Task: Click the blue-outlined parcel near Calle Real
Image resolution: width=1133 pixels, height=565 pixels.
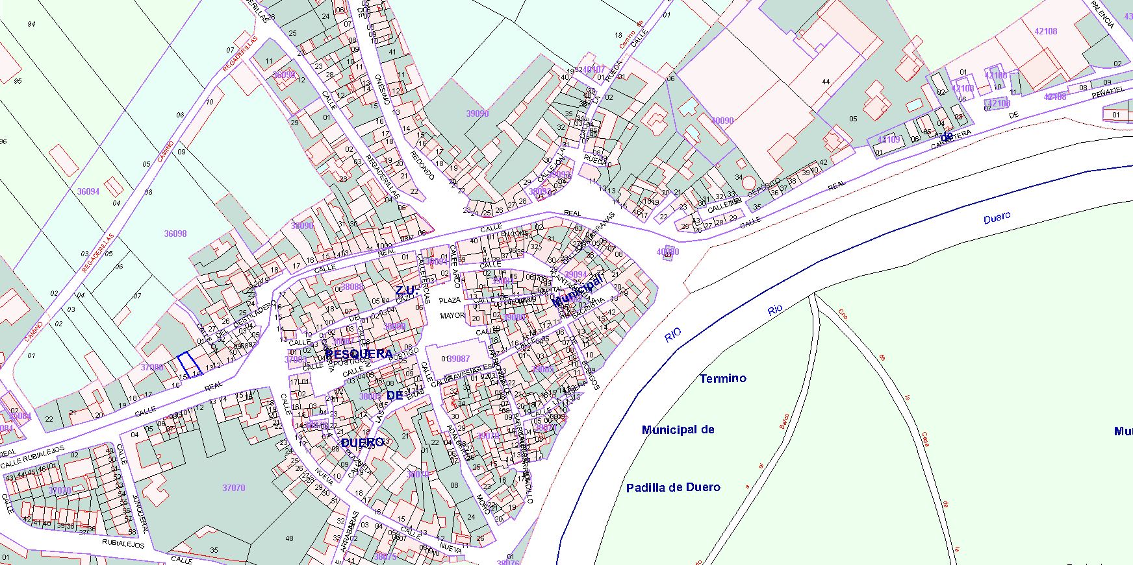Action: 188,364
